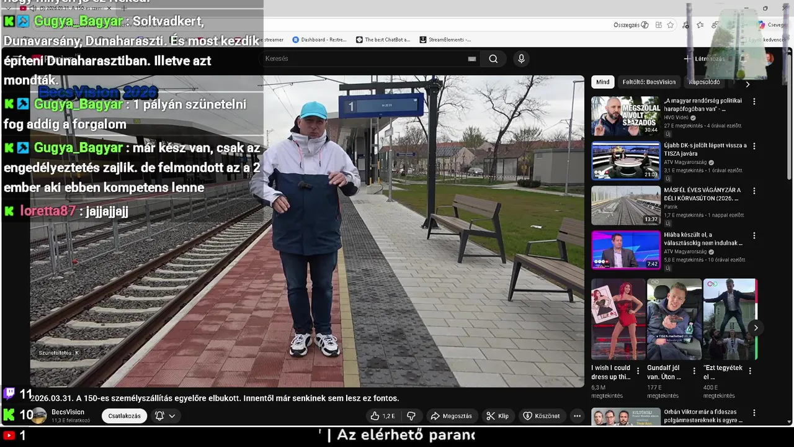Viewport: 794px width, 447px height.
Task: Create a clip with the Klip button
Action: point(497,416)
